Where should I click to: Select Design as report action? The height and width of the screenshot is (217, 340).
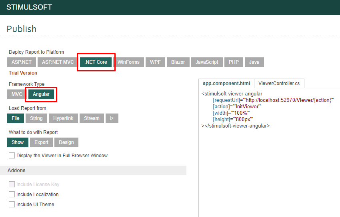pyautogui.click(x=66, y=142)
